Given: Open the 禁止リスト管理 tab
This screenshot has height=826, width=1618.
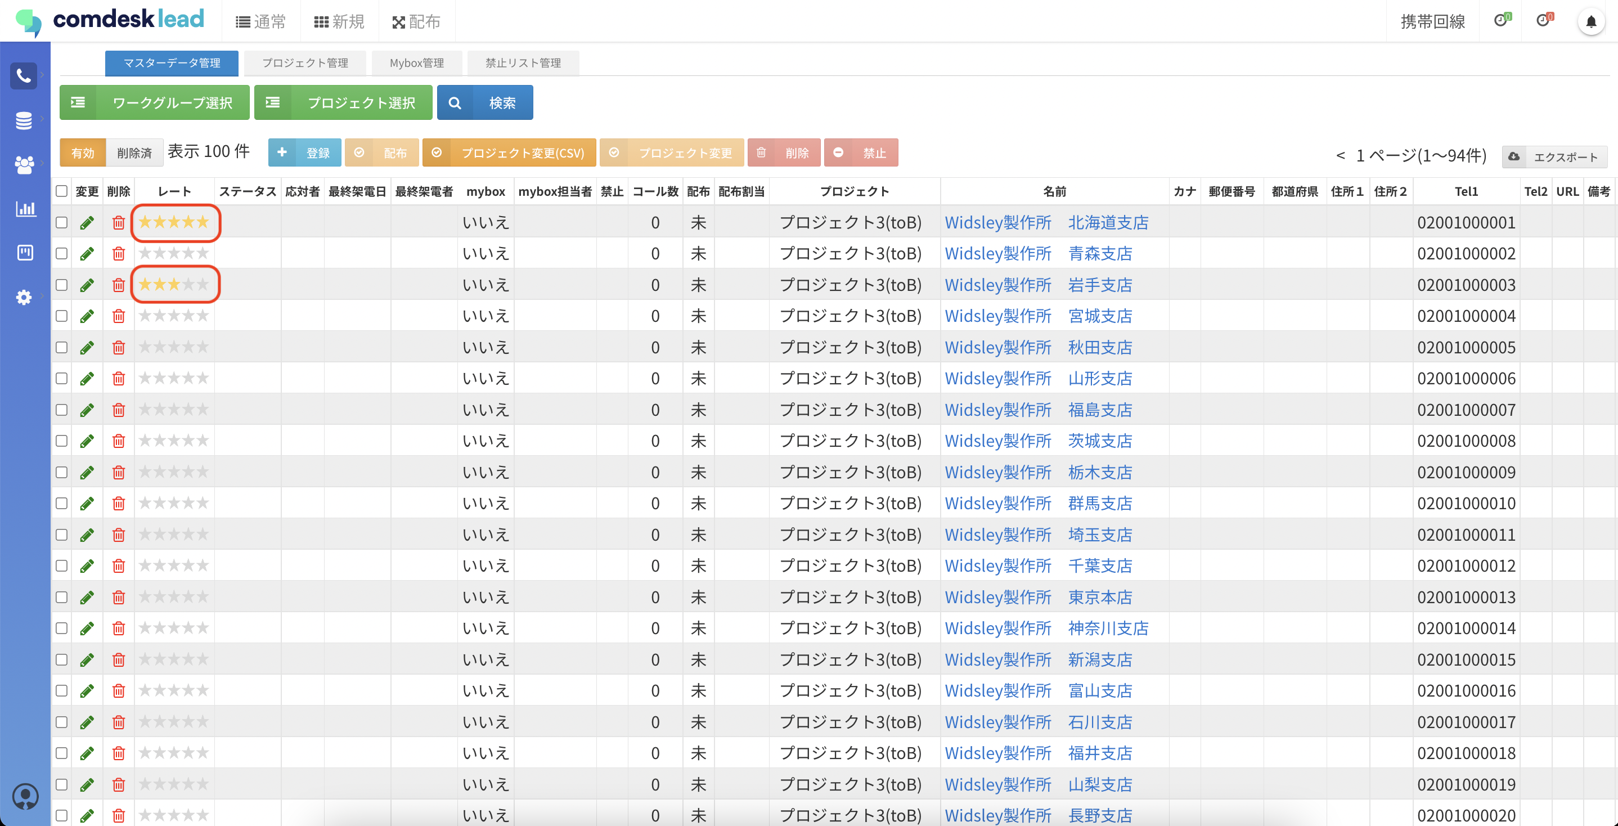Looking at the screenshot, I should 523,63.
